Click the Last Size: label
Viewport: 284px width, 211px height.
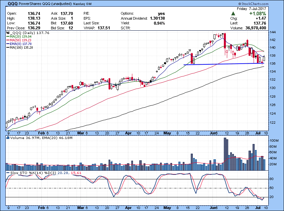pos(92,23)
